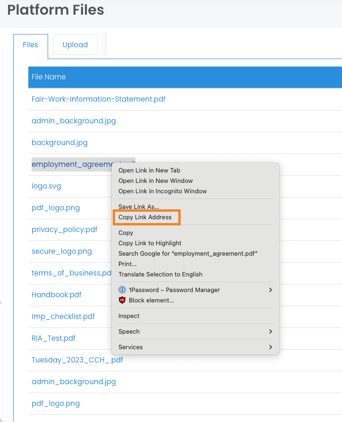The width and height of the screenshot is (342, 422).
Task: Expand the Speech submenu chevron
Action: pyautogui.click(x=270, y=332)
